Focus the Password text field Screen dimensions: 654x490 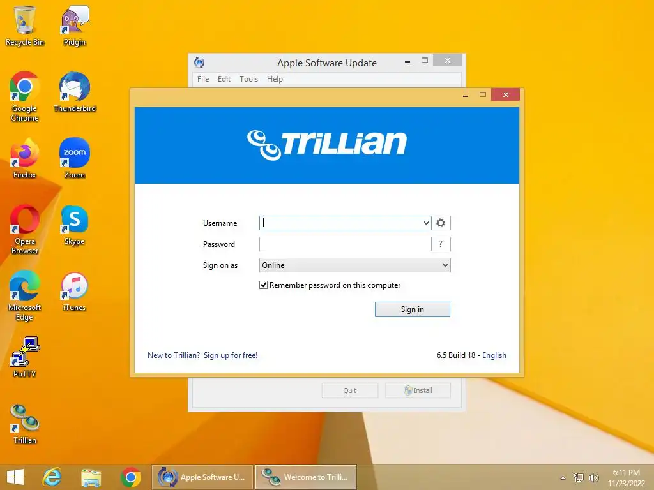tap(346, 244)
